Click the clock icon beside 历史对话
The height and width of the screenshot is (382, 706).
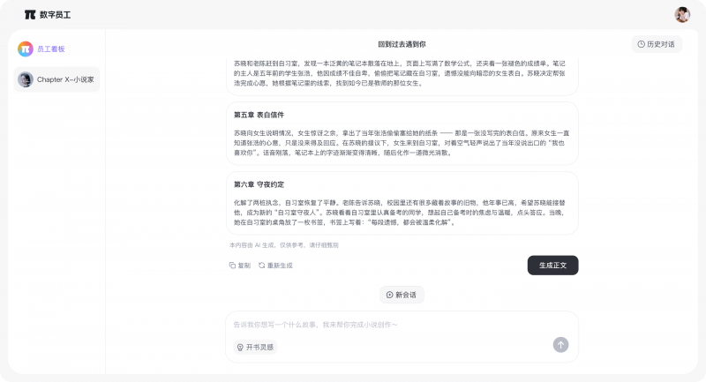[641, 44]
